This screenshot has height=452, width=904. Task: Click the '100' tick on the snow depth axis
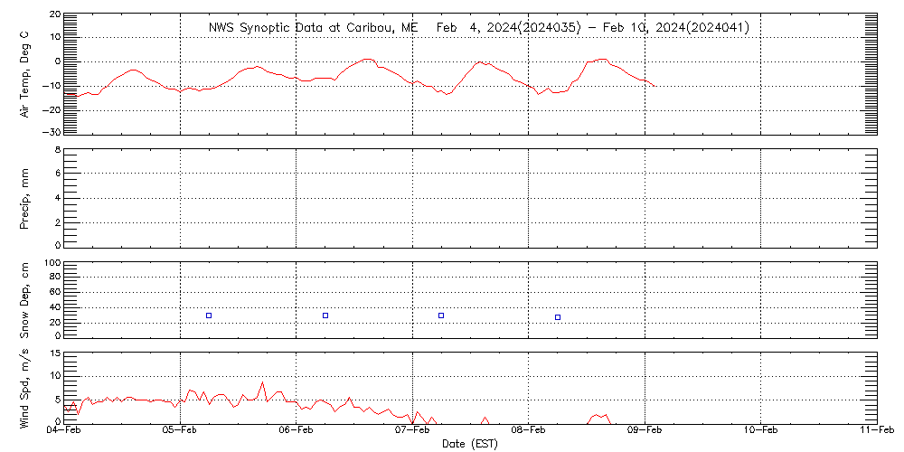click(52, 263)
